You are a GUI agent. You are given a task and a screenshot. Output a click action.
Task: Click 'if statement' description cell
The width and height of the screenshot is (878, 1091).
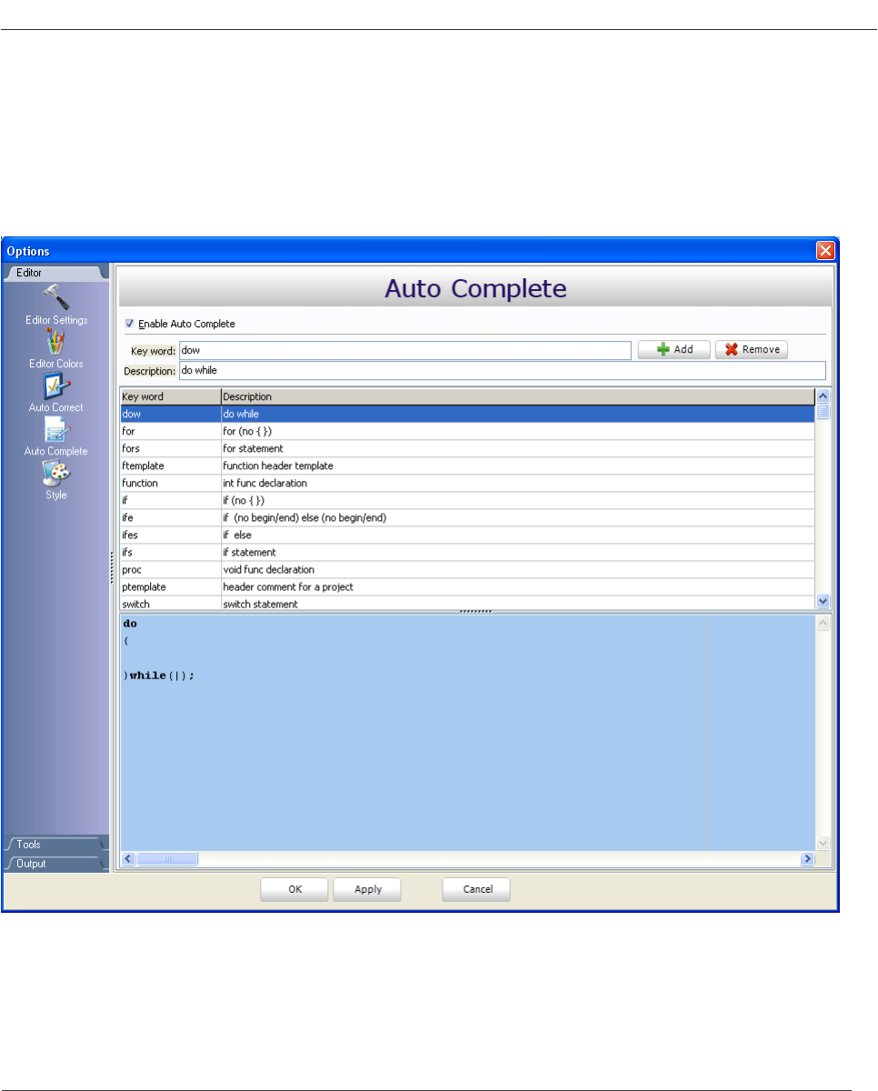click(x=518, y=552)
